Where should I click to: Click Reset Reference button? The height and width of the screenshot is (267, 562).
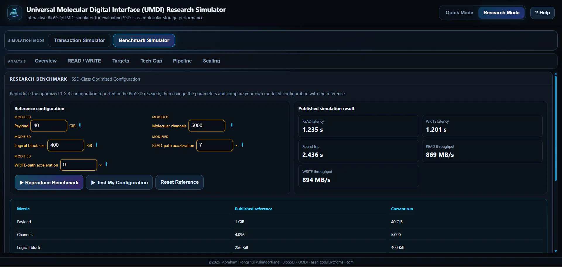click(x=179, y=182)
